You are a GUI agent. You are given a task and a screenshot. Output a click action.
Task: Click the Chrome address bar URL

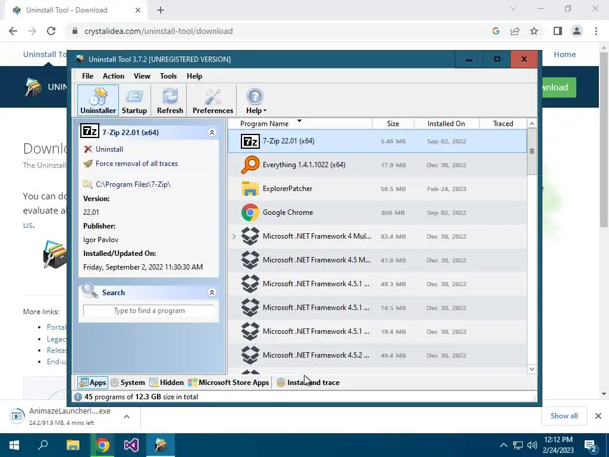point(158,31)
